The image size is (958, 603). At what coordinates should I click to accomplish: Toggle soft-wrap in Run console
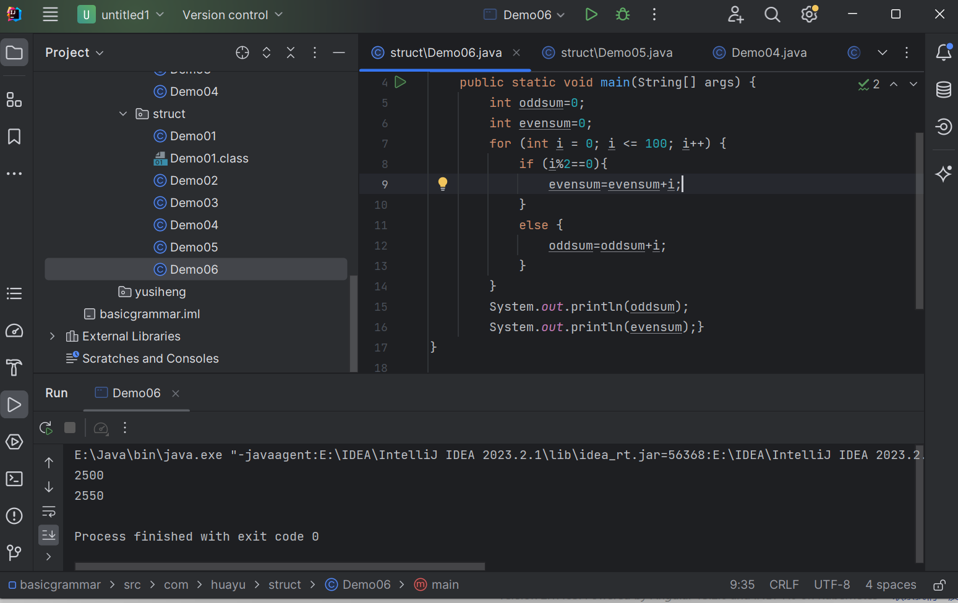(49, 511)
